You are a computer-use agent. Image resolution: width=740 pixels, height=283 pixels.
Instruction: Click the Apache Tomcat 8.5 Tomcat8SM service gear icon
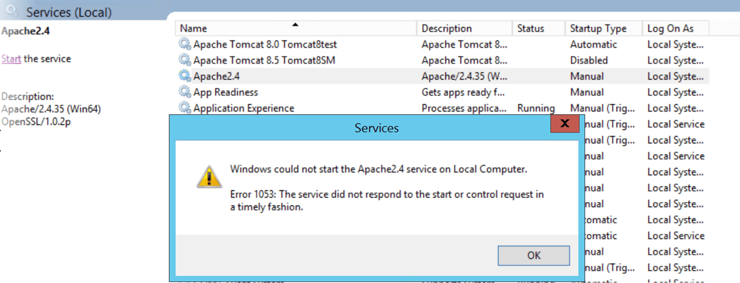point(184,60)
